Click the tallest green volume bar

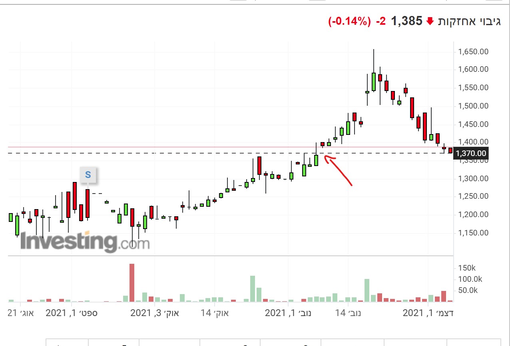tap(253, 289)
